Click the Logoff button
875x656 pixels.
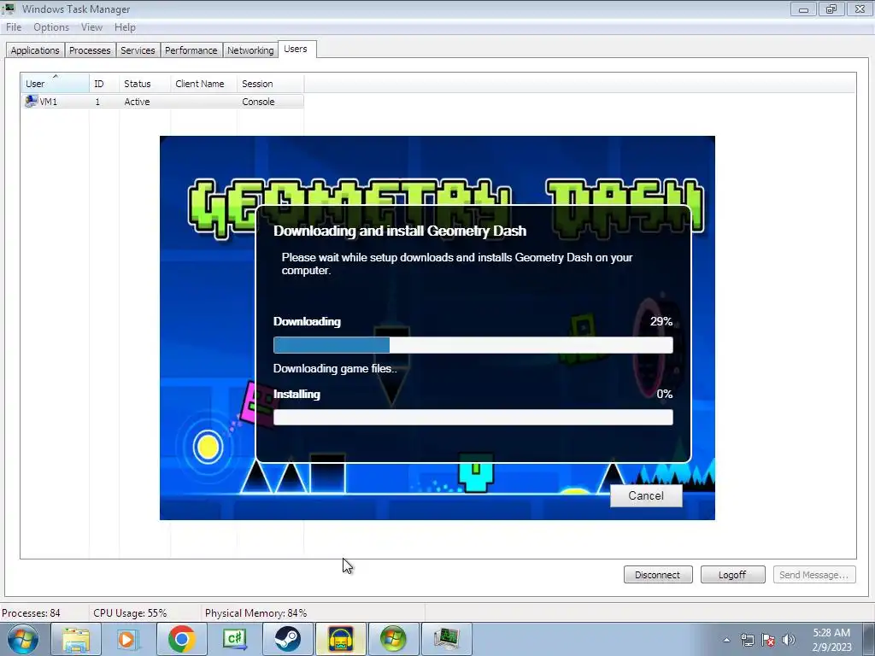pyautogui.click(x=732, y=575)
